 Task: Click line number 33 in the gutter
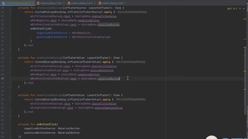pyautogui.click(x=3, y=29)
